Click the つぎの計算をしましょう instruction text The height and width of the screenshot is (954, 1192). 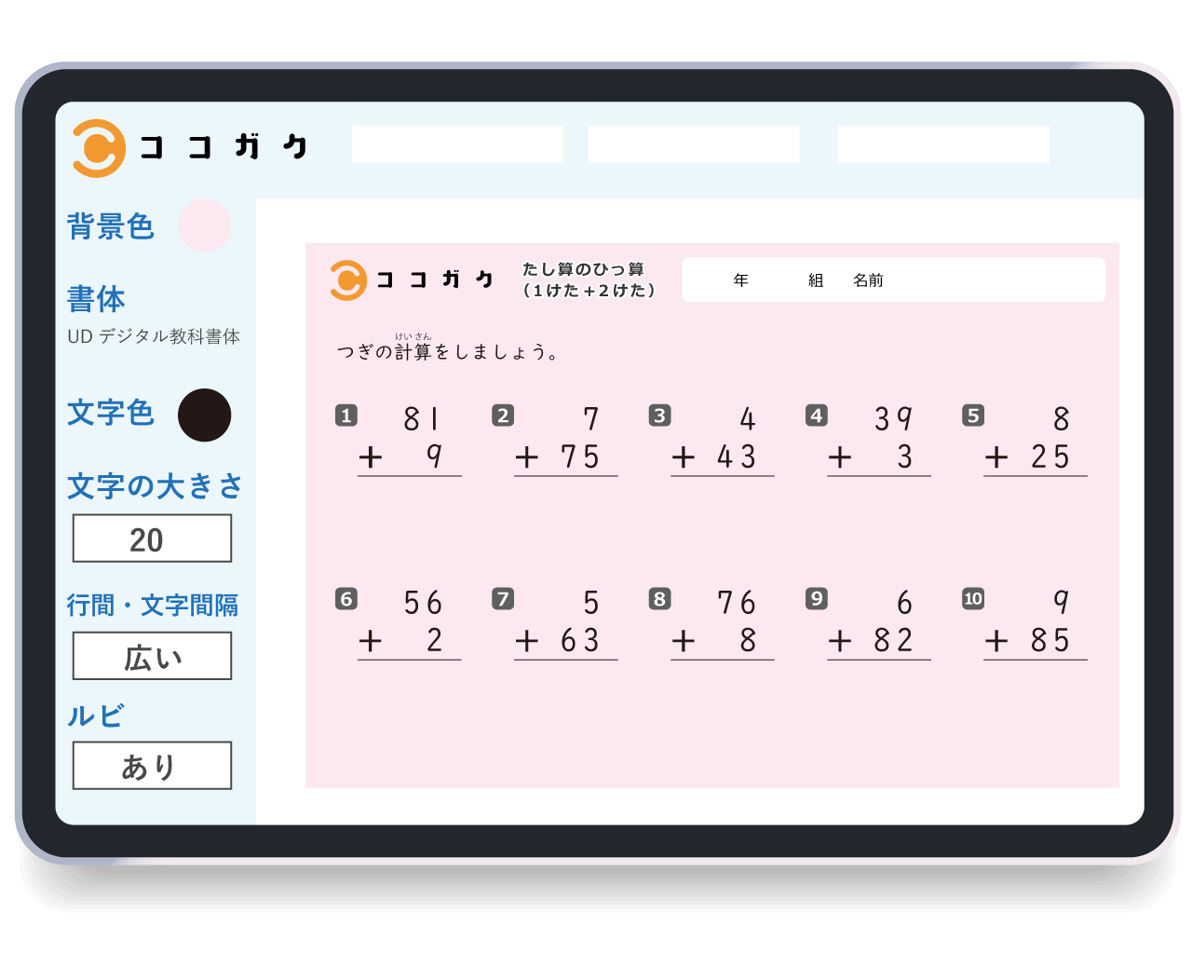447,351
